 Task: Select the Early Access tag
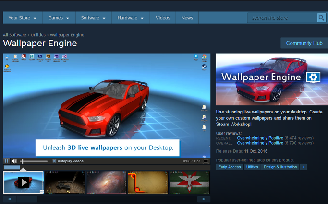pos(230,167)
